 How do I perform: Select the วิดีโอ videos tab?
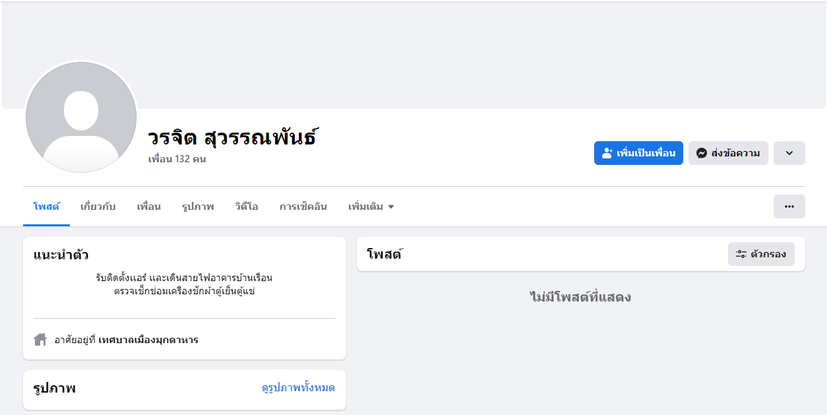(247, 207)
